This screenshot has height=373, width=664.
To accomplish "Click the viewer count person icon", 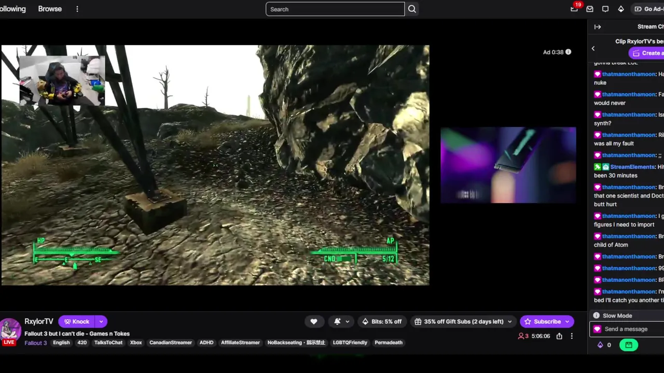I will point(521,336).
